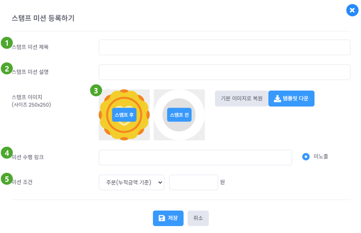Image resolution: width=361 pixels, height=233 pixels.
Task: Select the 미노출 radio button
Action: coord(306,157)
